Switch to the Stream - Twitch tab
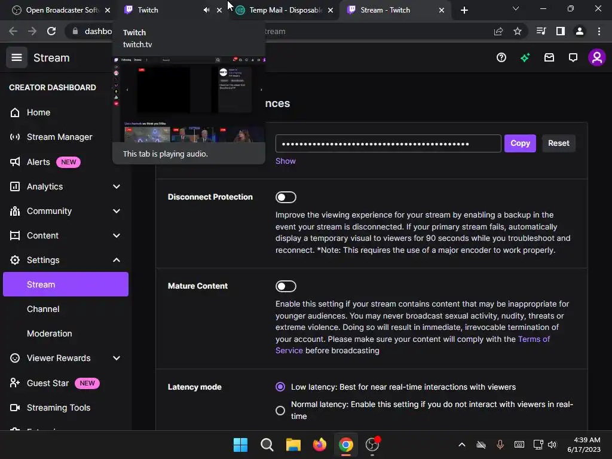The width and height of the screenshot is (612, 459). (x=395, y=10)
